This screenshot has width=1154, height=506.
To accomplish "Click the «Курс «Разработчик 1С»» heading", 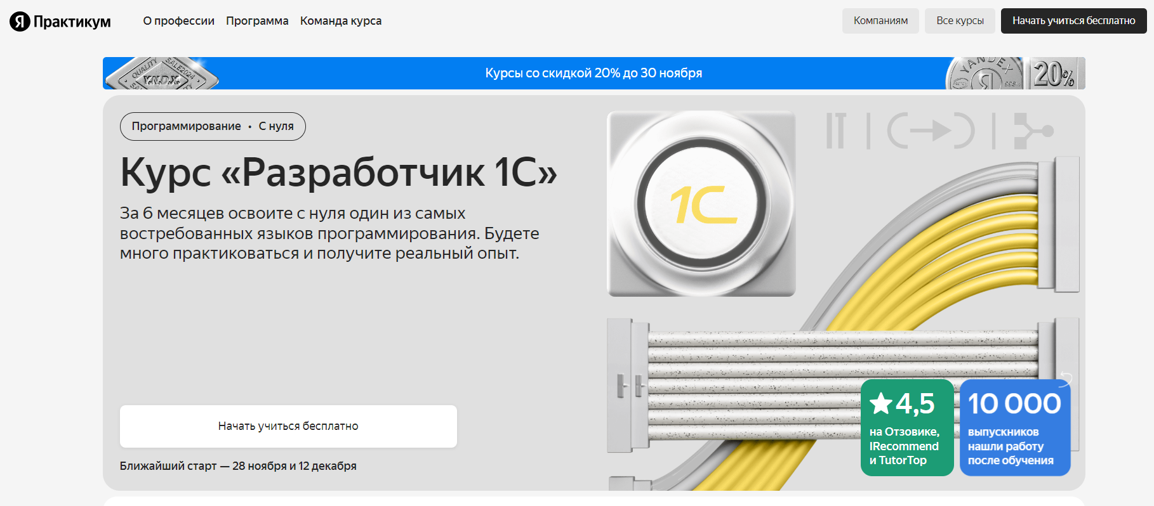I will 338,172.
